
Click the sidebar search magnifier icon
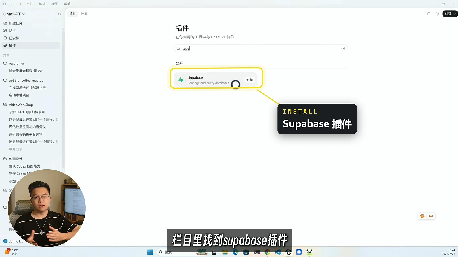[60, 14]
